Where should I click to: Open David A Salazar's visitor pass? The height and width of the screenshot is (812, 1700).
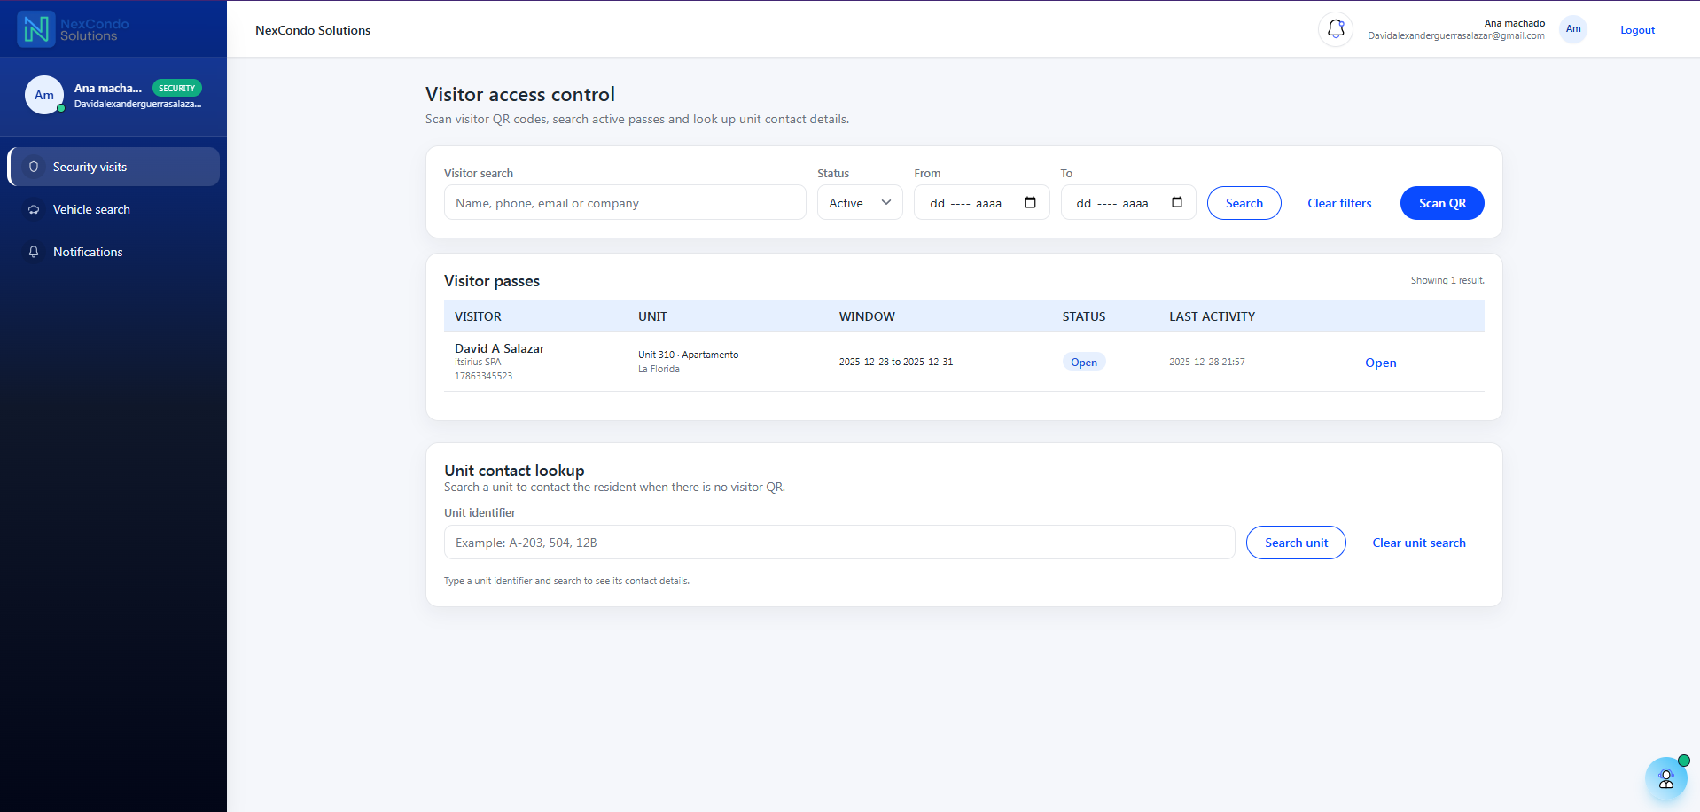(x=1380, y=363)
